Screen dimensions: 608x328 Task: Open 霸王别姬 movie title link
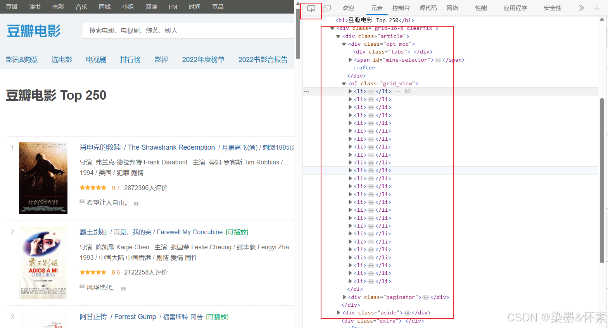pos(93,232)
